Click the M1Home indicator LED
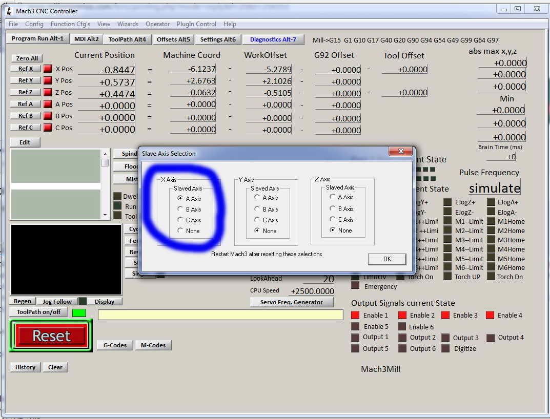Image resolution: width=550 pixels, height=419 pixels. [x=491, y=221]
